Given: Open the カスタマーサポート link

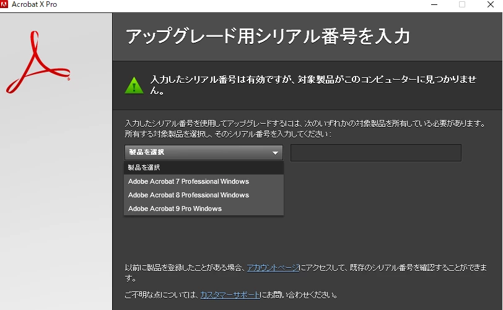Looking at the screenshot, I should pyautogui.click(x=230, y=295).
